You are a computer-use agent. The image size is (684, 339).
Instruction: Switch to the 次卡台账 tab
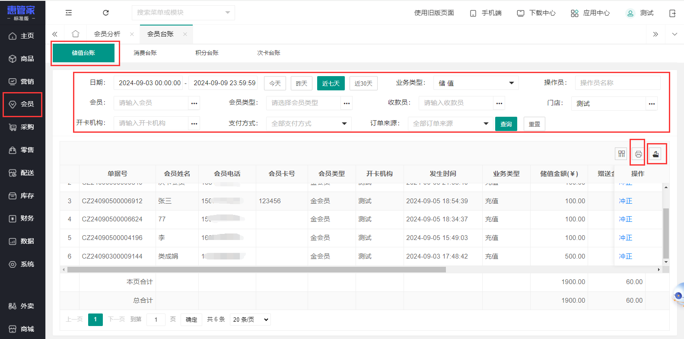pos(269,53)
